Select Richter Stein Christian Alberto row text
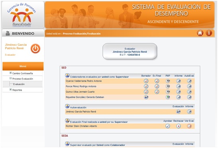Viewport: 218px width, 148px height. pos(81,126)
